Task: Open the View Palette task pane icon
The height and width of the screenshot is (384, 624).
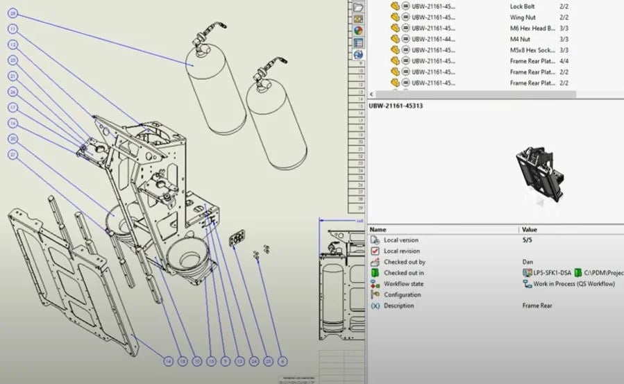Action: click(x=357, y=19)
